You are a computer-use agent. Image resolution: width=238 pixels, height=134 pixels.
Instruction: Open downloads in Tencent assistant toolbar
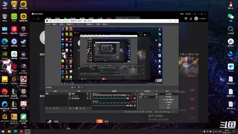click(x=191, y=18)
